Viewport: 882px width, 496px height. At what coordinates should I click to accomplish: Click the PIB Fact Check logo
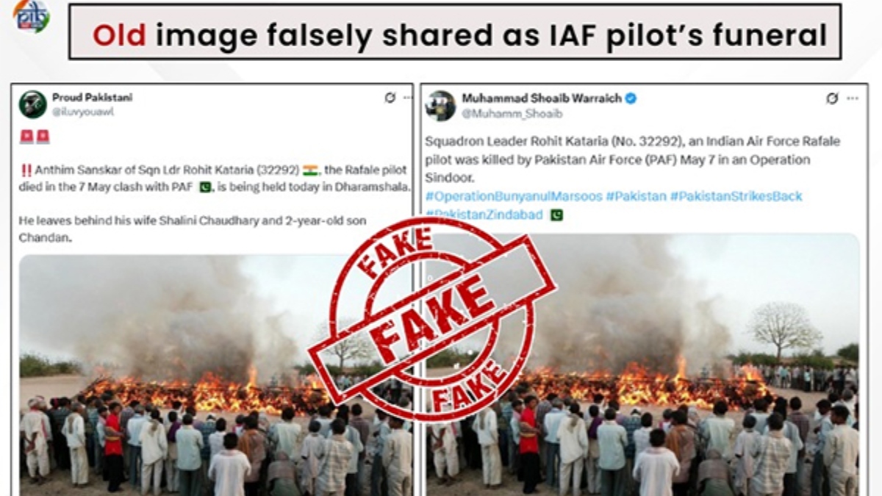click(x=32, y=15)
